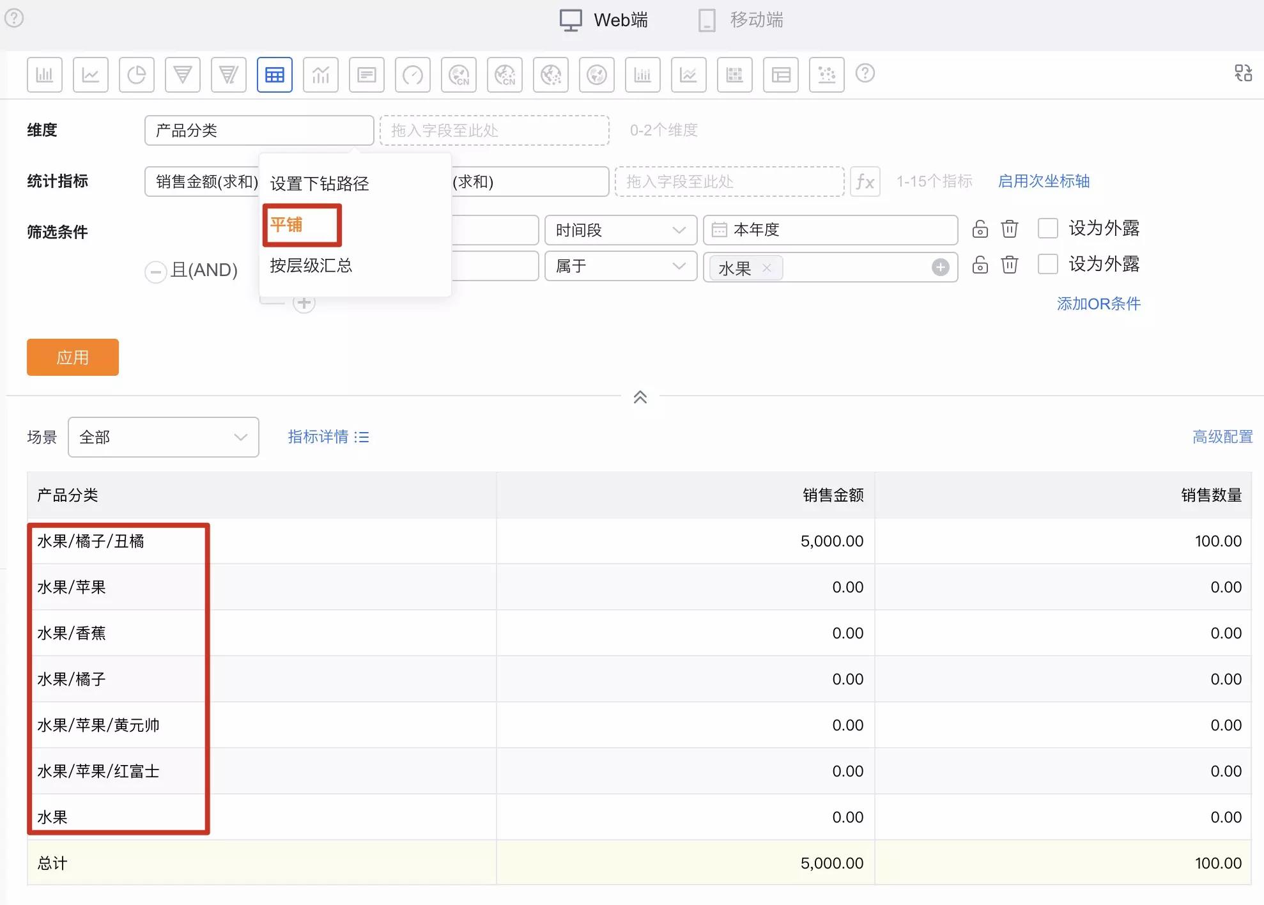The image size is (1264, 905).
Task: Select the text card chart icon
Action: point(367,75)
